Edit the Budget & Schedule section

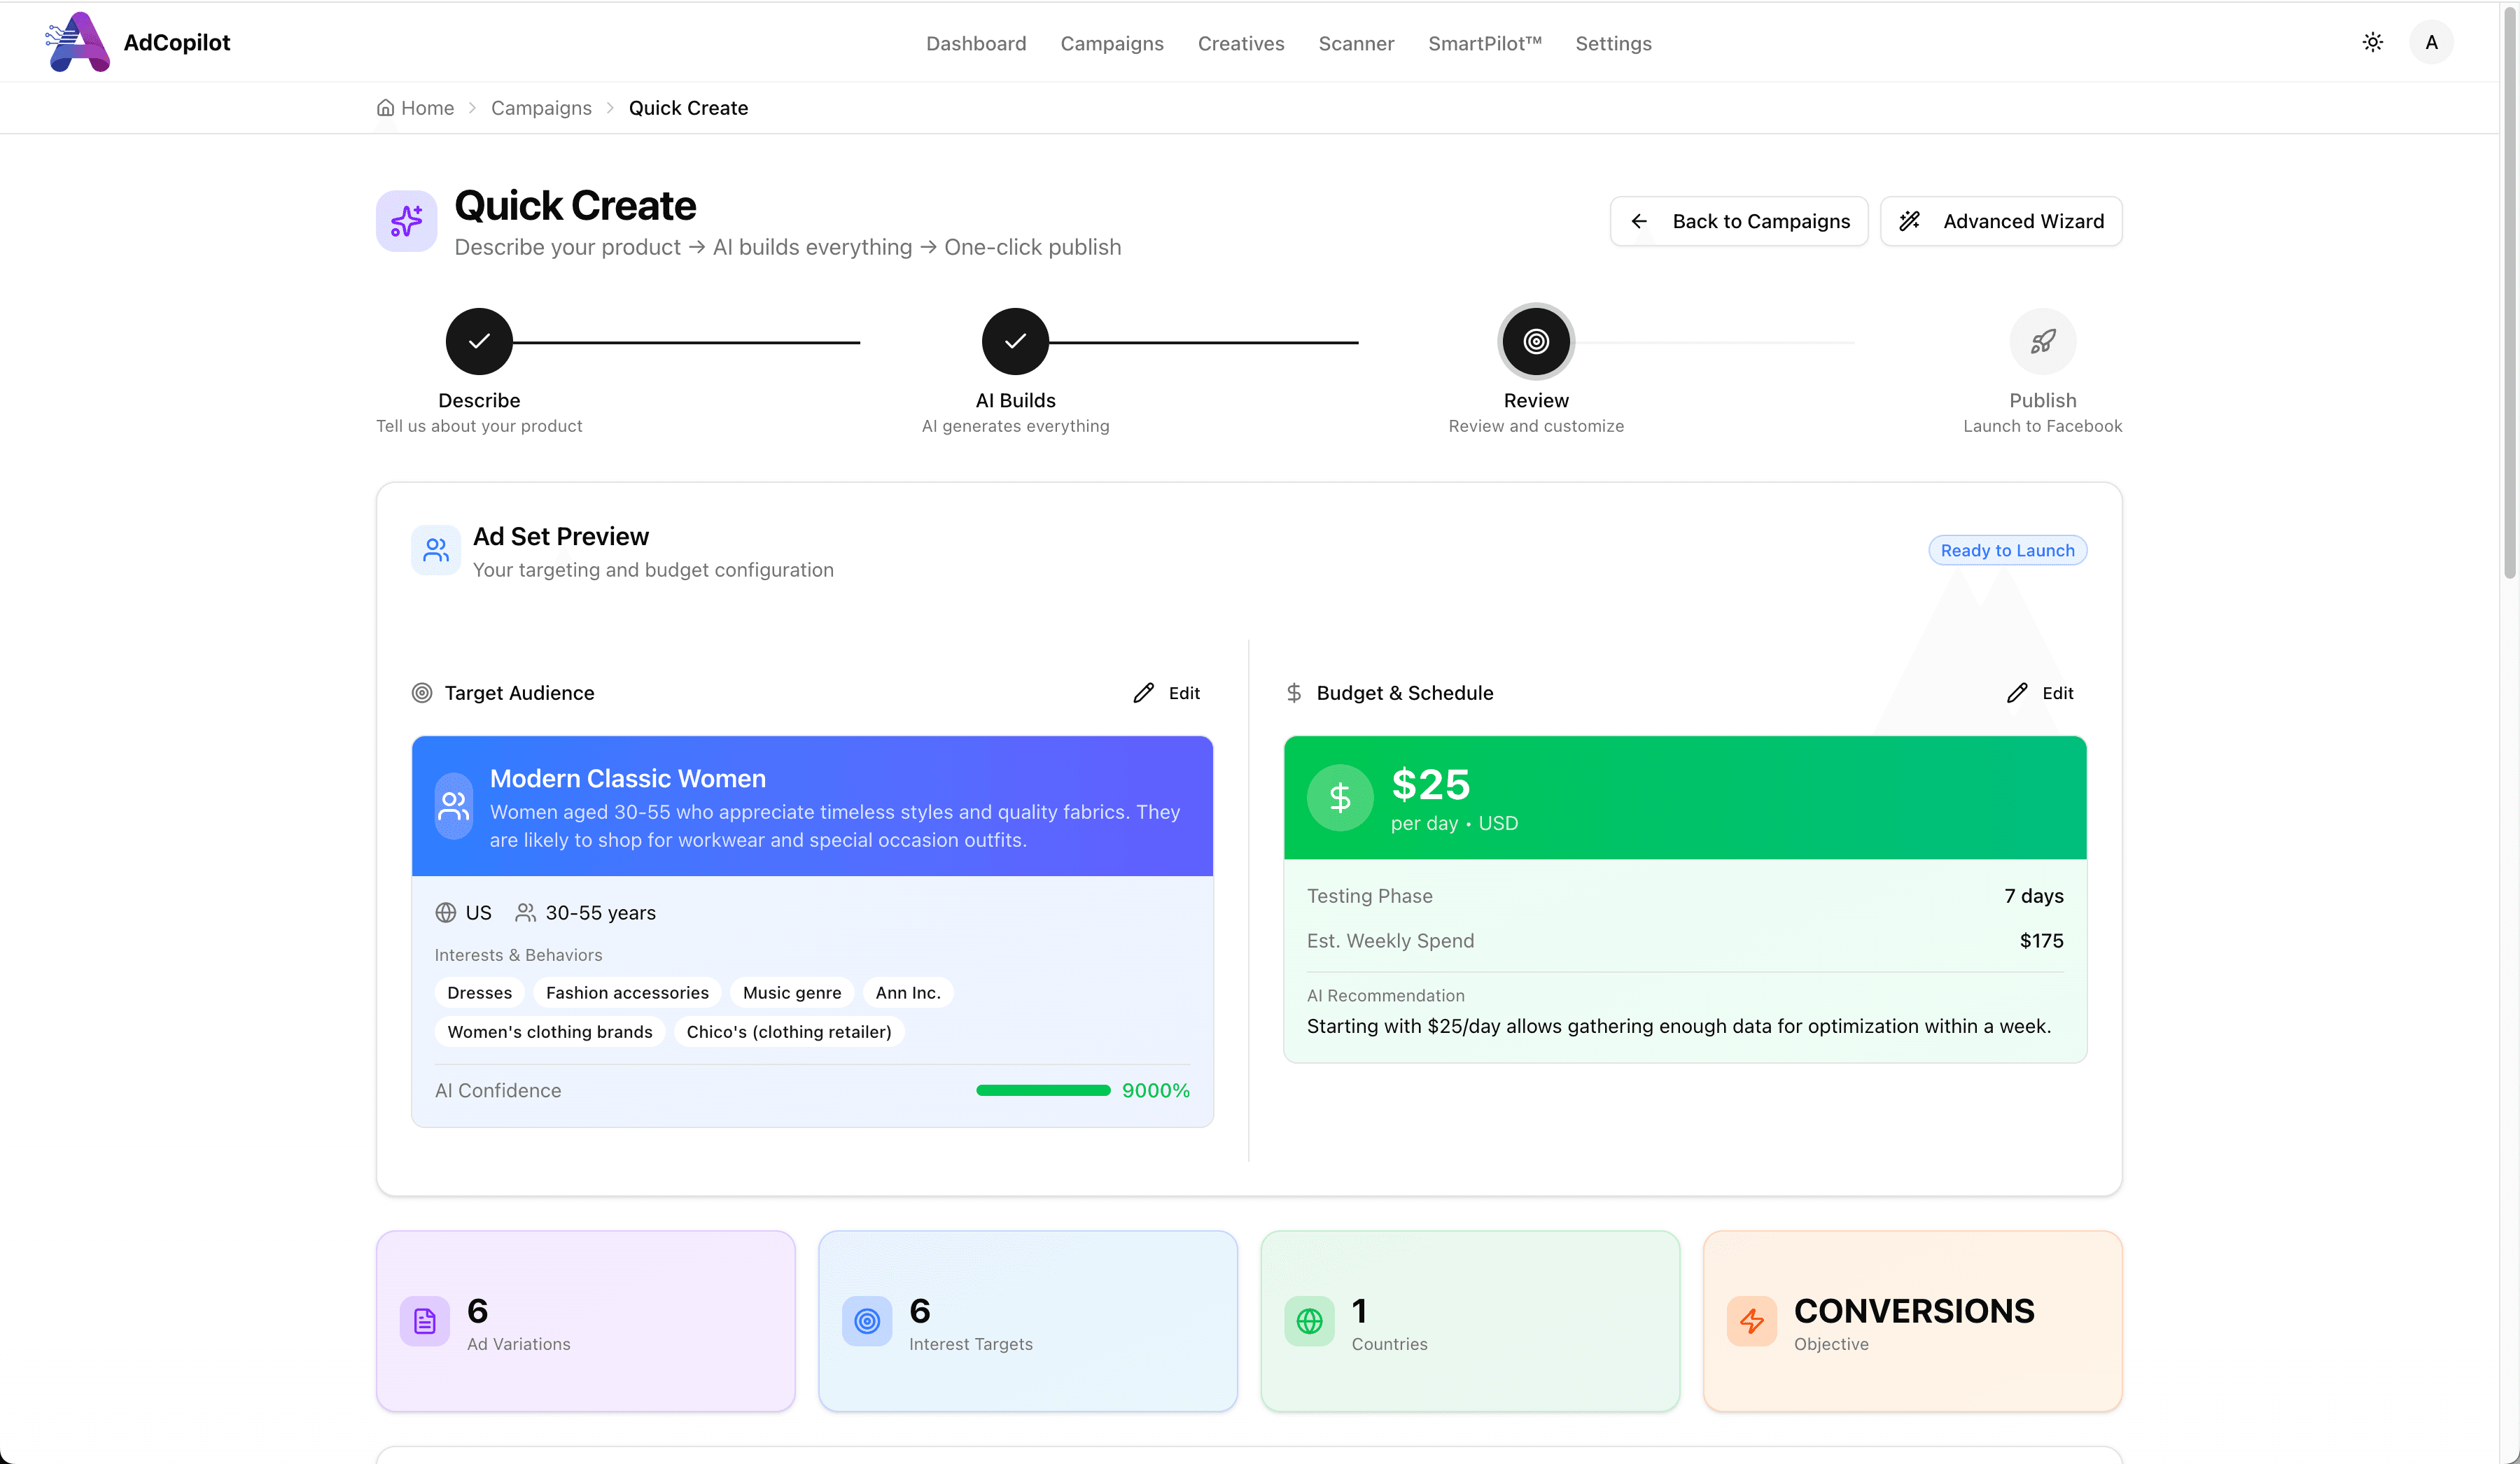(x=2040, y=693)
